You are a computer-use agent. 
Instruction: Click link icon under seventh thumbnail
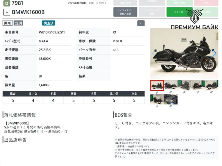point(171,106)
